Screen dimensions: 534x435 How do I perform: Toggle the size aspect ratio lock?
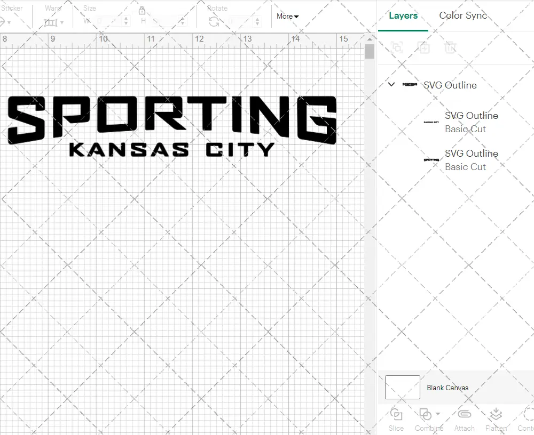[142, 11]
